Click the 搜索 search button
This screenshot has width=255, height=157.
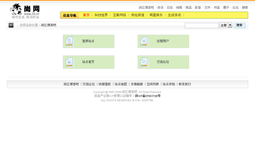click(239, 25)
